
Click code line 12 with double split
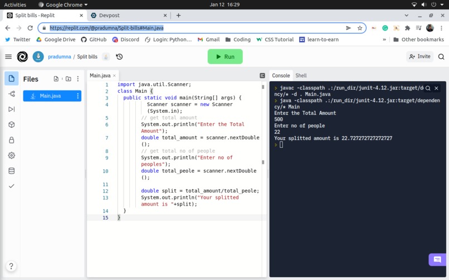click(x=200, y=191)
